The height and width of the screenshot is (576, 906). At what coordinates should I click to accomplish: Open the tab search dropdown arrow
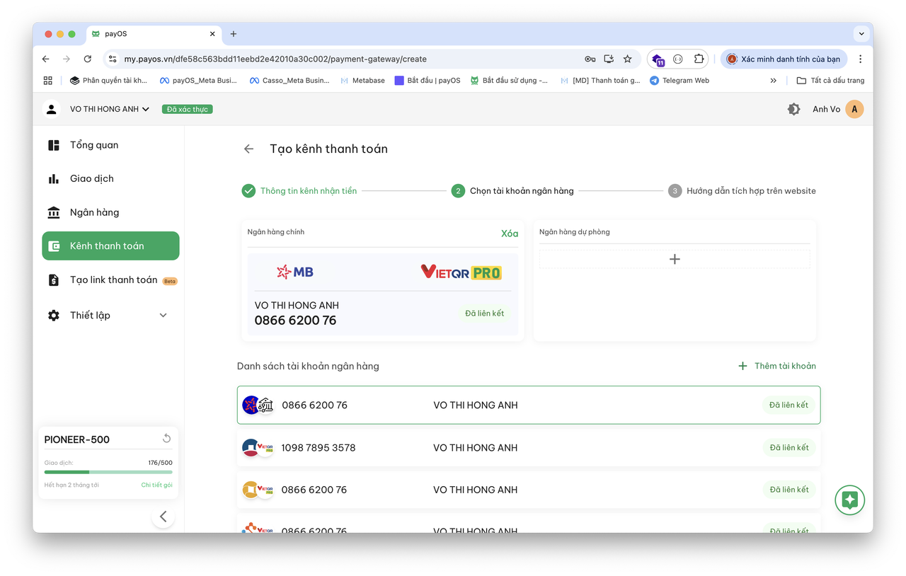(x=861, y=34)
